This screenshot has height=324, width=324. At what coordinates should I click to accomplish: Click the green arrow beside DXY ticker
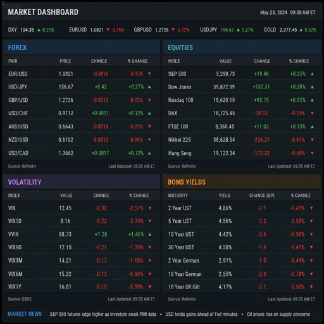point(39,30)
